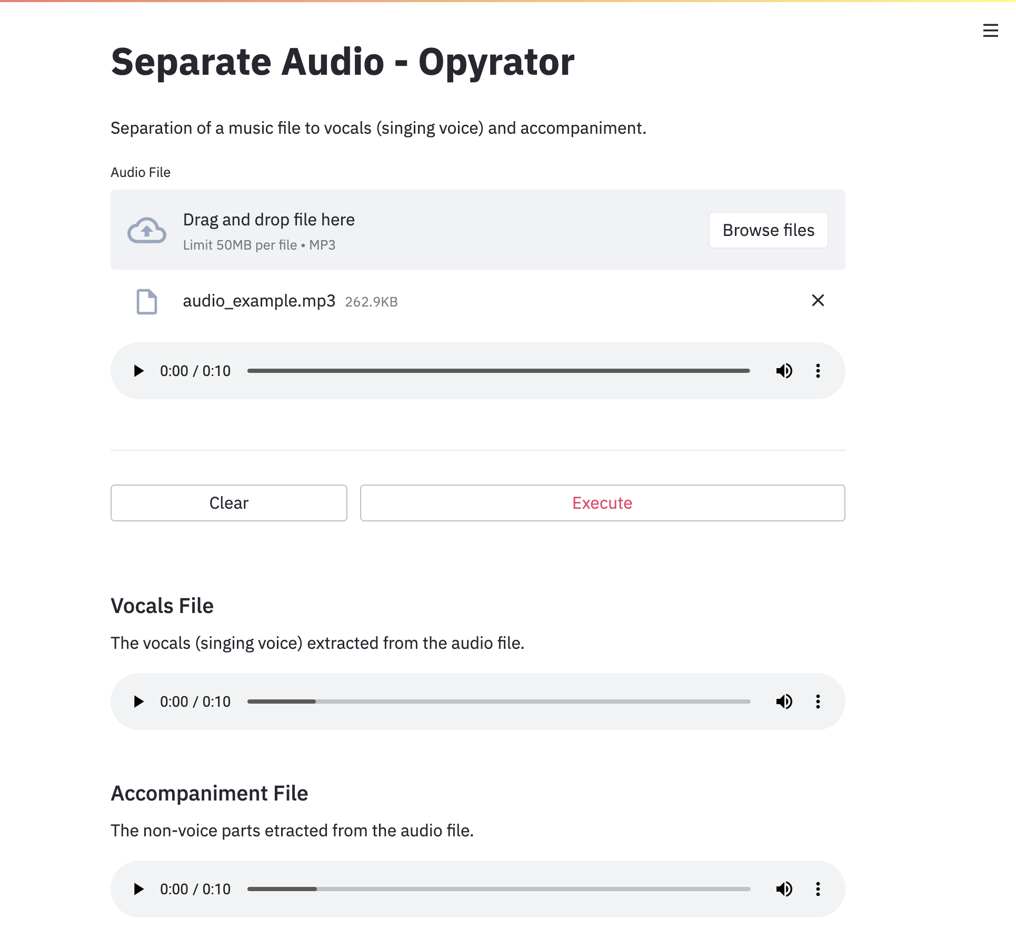Open three-dot menu on Vocals File player
Image resolution: width=1016 pixels, height=948 pixels.
tap(818, 702)
